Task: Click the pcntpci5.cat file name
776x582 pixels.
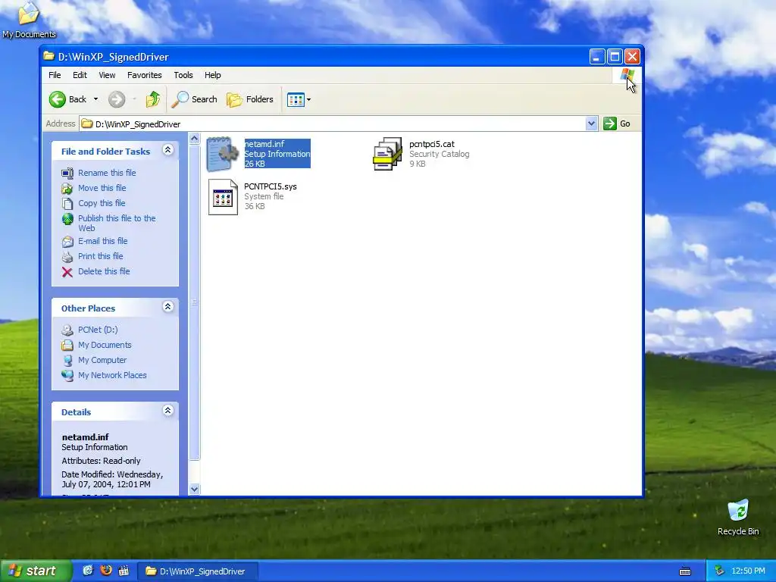Action: 431,144
